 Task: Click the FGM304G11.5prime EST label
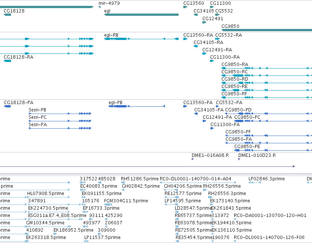tap(126, 201)
